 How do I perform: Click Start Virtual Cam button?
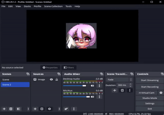coord(147,93)
